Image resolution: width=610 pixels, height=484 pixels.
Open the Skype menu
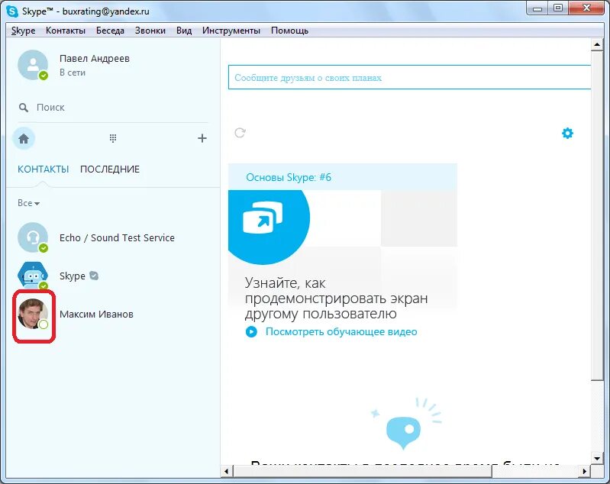coord(24,31)
